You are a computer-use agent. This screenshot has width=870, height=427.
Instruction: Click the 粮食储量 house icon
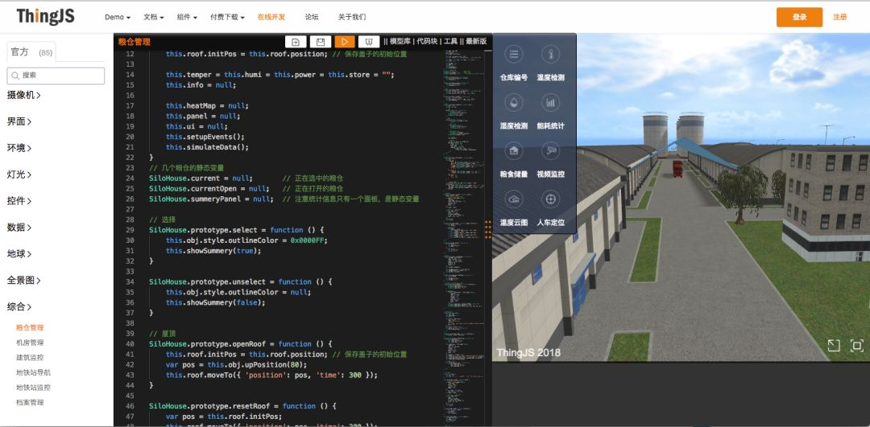pos(514,150)
